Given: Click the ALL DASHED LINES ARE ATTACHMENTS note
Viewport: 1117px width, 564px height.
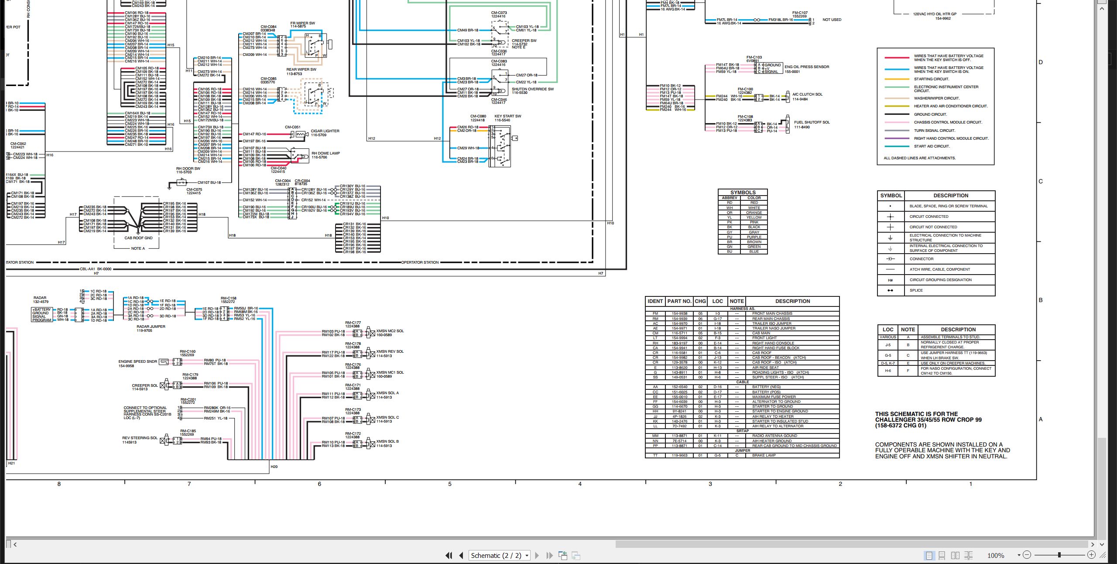Looking at the screenshot, I should coord(919,158).
